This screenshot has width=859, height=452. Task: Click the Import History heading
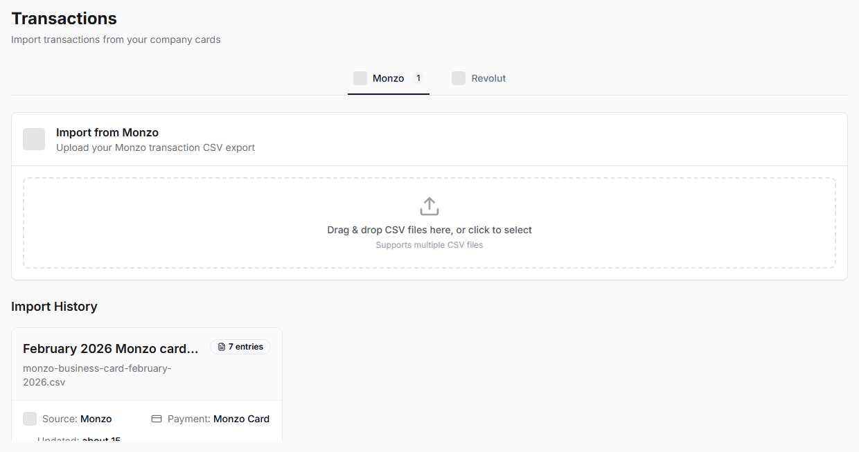(54, 307)
